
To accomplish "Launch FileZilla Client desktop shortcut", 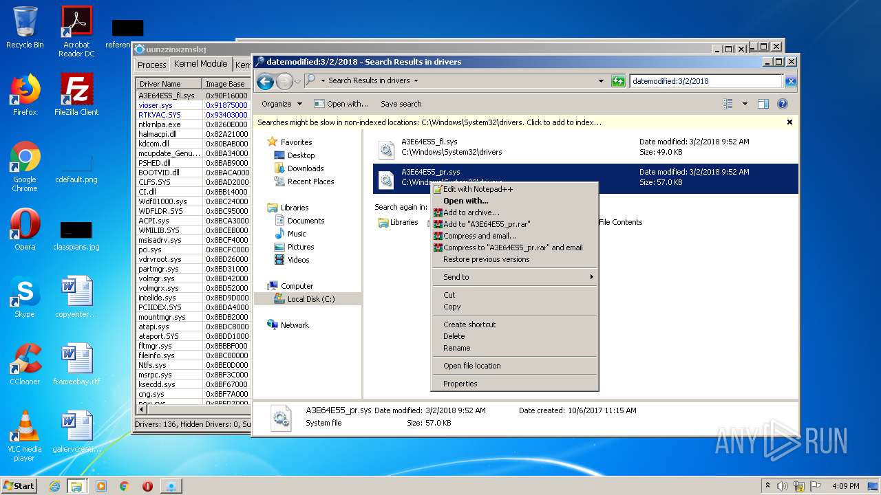I will click(x=76, y=95).
